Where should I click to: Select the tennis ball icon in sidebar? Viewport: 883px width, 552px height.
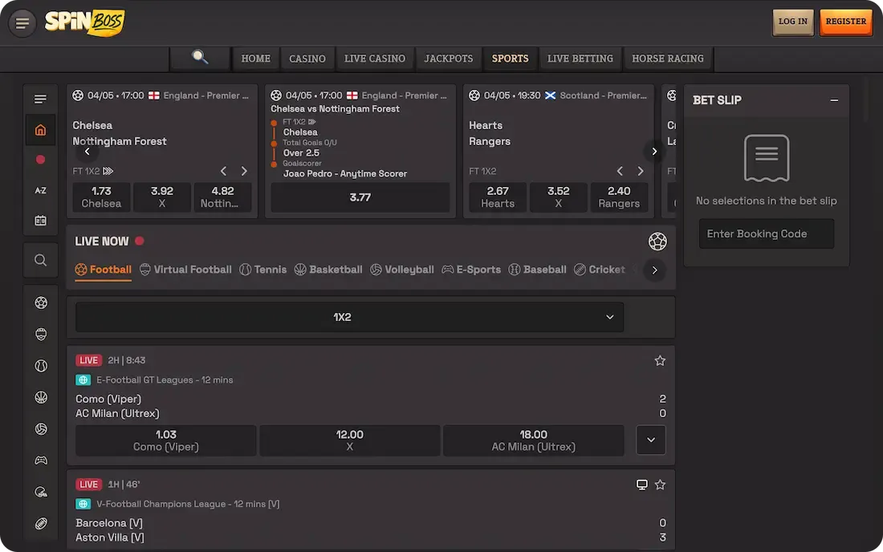coord(41,366)
